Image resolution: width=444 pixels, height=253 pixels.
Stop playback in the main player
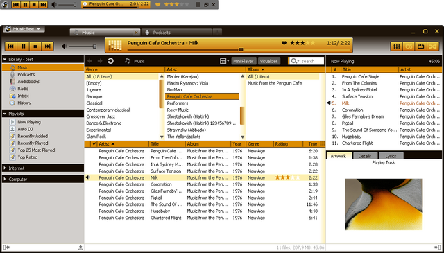[x=35, y=46]
